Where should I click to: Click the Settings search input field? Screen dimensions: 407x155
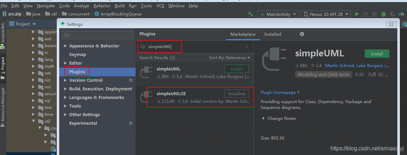coord(97,35)
